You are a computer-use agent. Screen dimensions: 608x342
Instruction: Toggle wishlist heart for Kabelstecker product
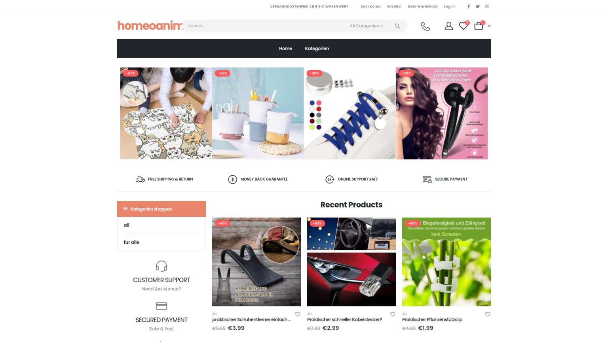(x=393, y=314)
